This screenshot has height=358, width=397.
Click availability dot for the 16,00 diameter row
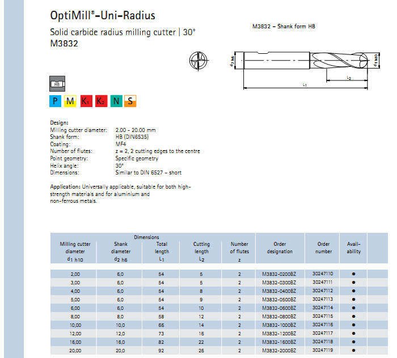[x=353, y=342]
